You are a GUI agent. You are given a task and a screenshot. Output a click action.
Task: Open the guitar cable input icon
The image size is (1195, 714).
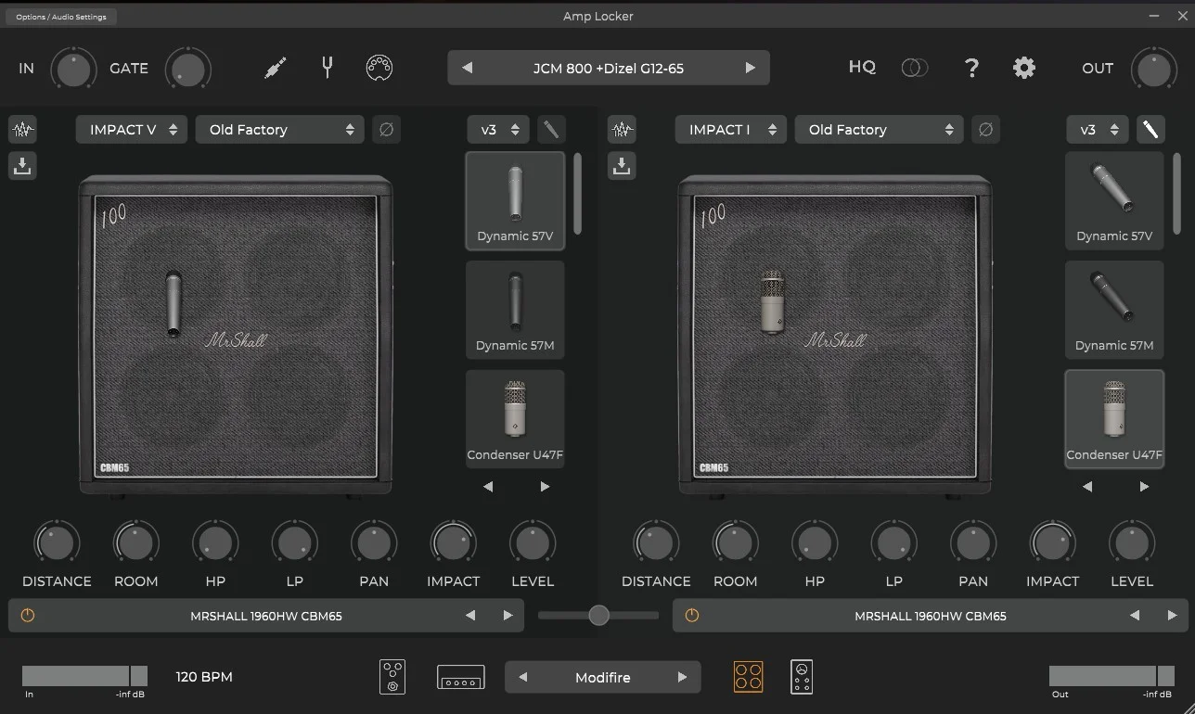[x=275, y=68]
